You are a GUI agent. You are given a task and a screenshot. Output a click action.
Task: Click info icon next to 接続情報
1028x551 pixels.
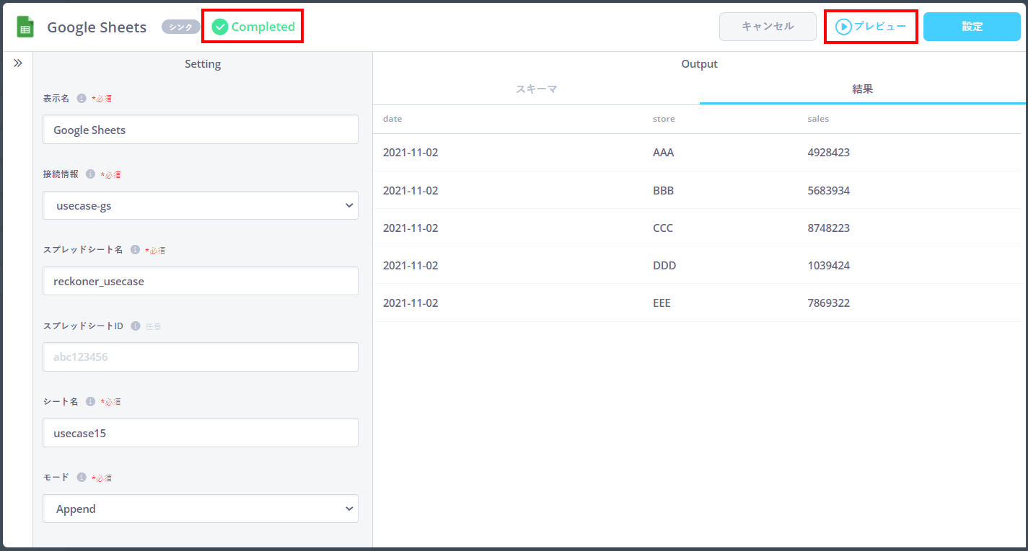pyautogui.click(x=90, y=174)
